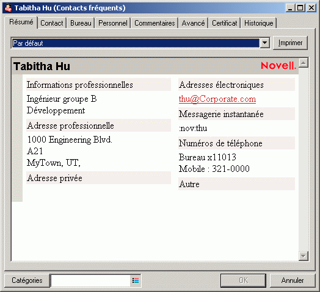The image size is (320, 292).
Task: Click the Novell logo
Action: point(278,66)
